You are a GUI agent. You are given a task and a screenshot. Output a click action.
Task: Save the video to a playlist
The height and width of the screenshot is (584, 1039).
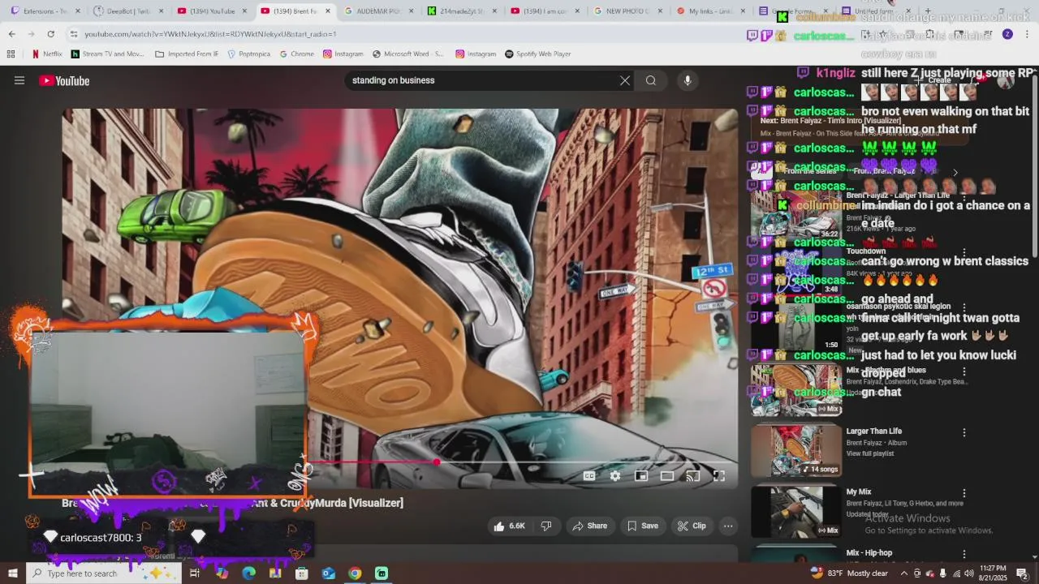click(643, 526)
